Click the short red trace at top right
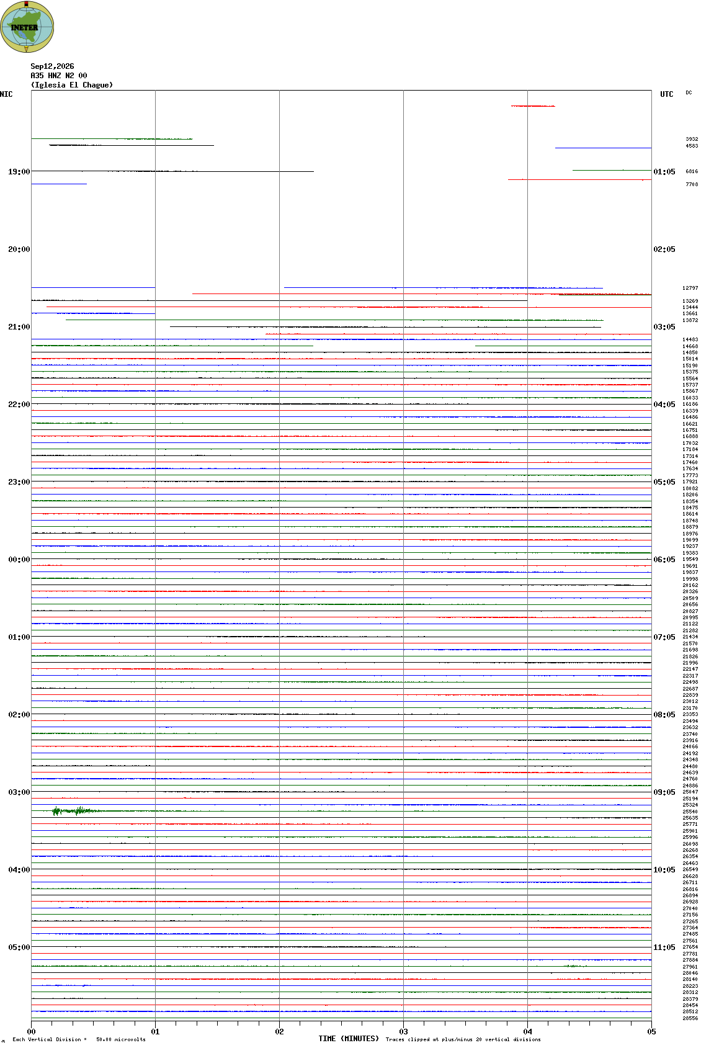 [x=533, y=106]
